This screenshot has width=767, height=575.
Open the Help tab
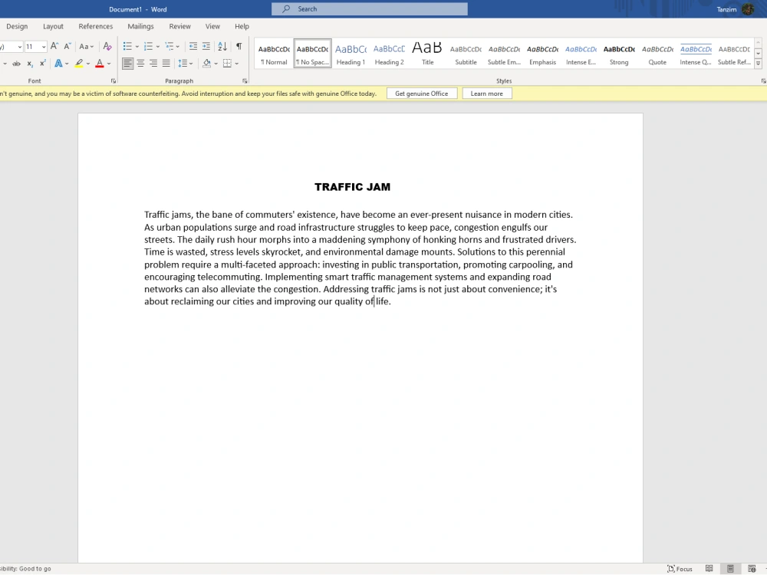click(242, 26)
